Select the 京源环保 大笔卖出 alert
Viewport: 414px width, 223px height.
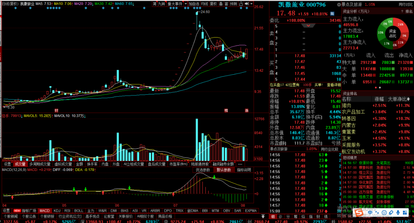[378, 163]
